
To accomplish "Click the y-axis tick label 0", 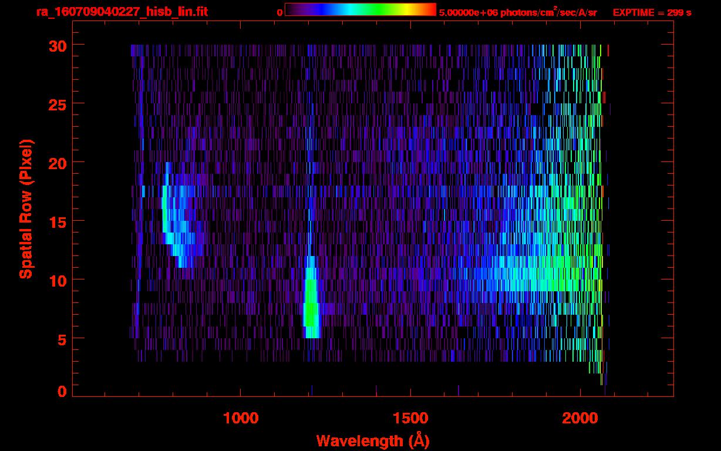I will (62, 392).
